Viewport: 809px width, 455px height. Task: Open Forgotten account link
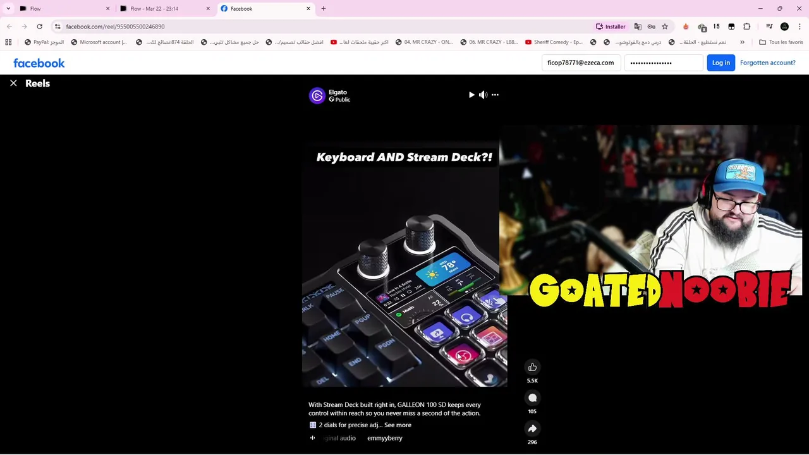[x=767, y=63]
